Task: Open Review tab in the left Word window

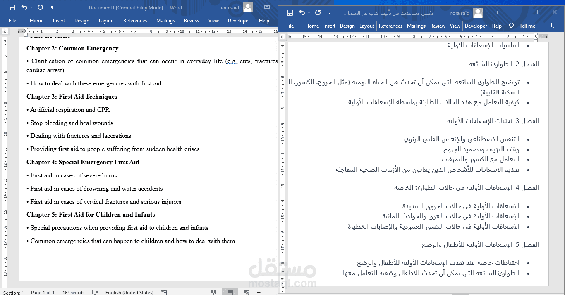Action: [192, 21]
